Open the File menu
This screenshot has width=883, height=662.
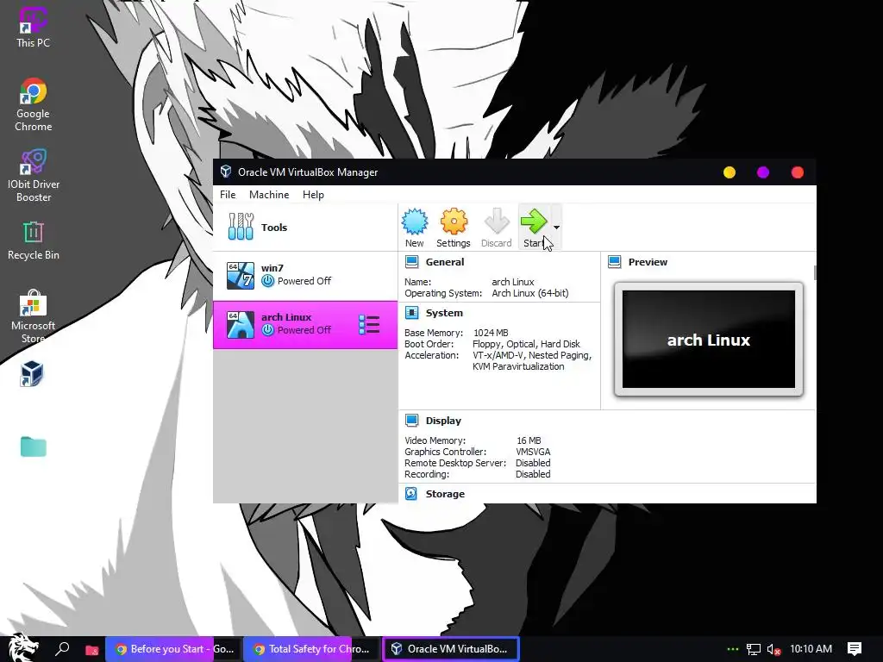(228, 195)
